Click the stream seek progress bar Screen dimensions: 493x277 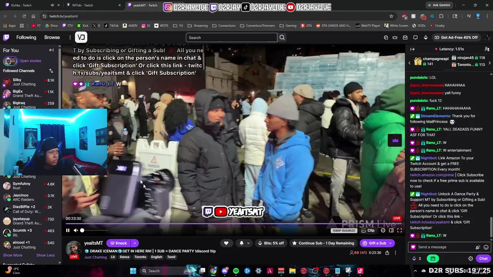tap(233, 224)
